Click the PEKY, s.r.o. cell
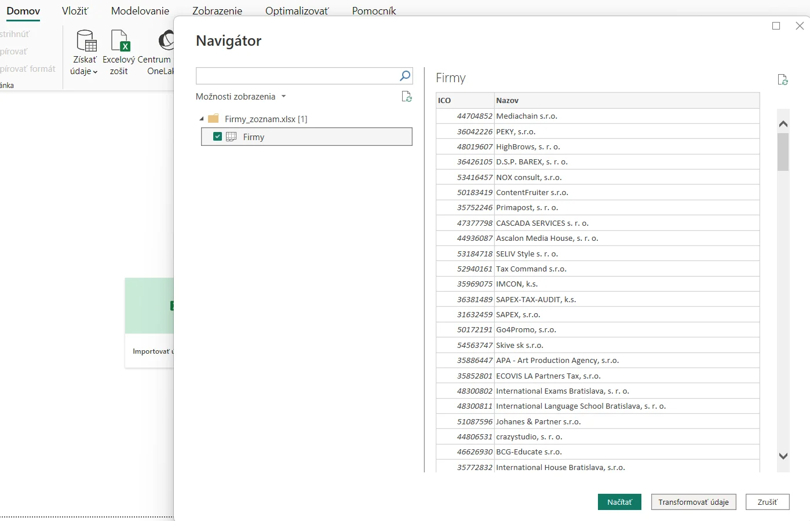This screenshot has height=521, width=810. (627, 131)
